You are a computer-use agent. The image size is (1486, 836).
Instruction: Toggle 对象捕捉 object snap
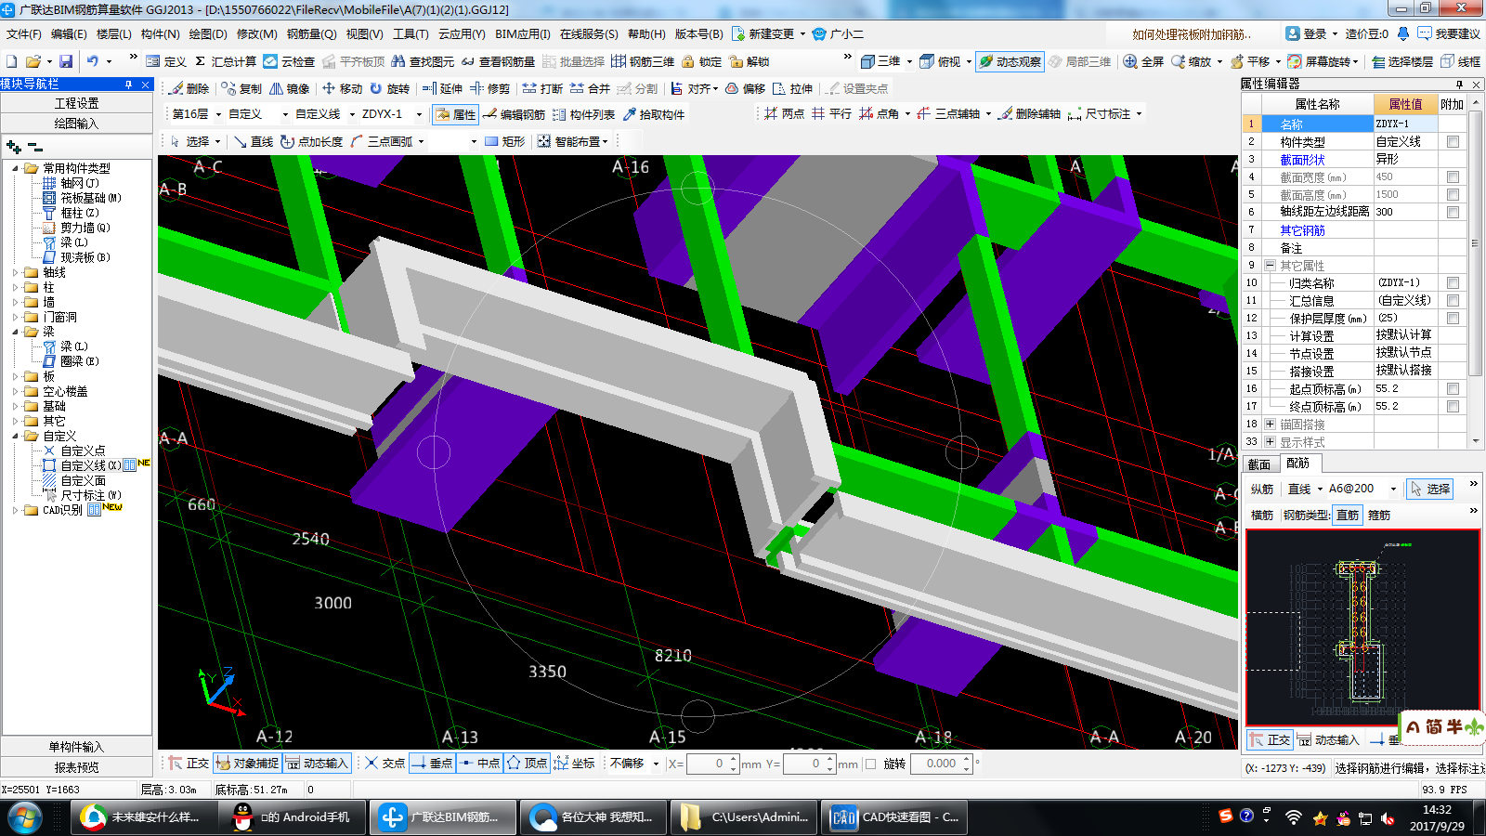click(247, 764)
